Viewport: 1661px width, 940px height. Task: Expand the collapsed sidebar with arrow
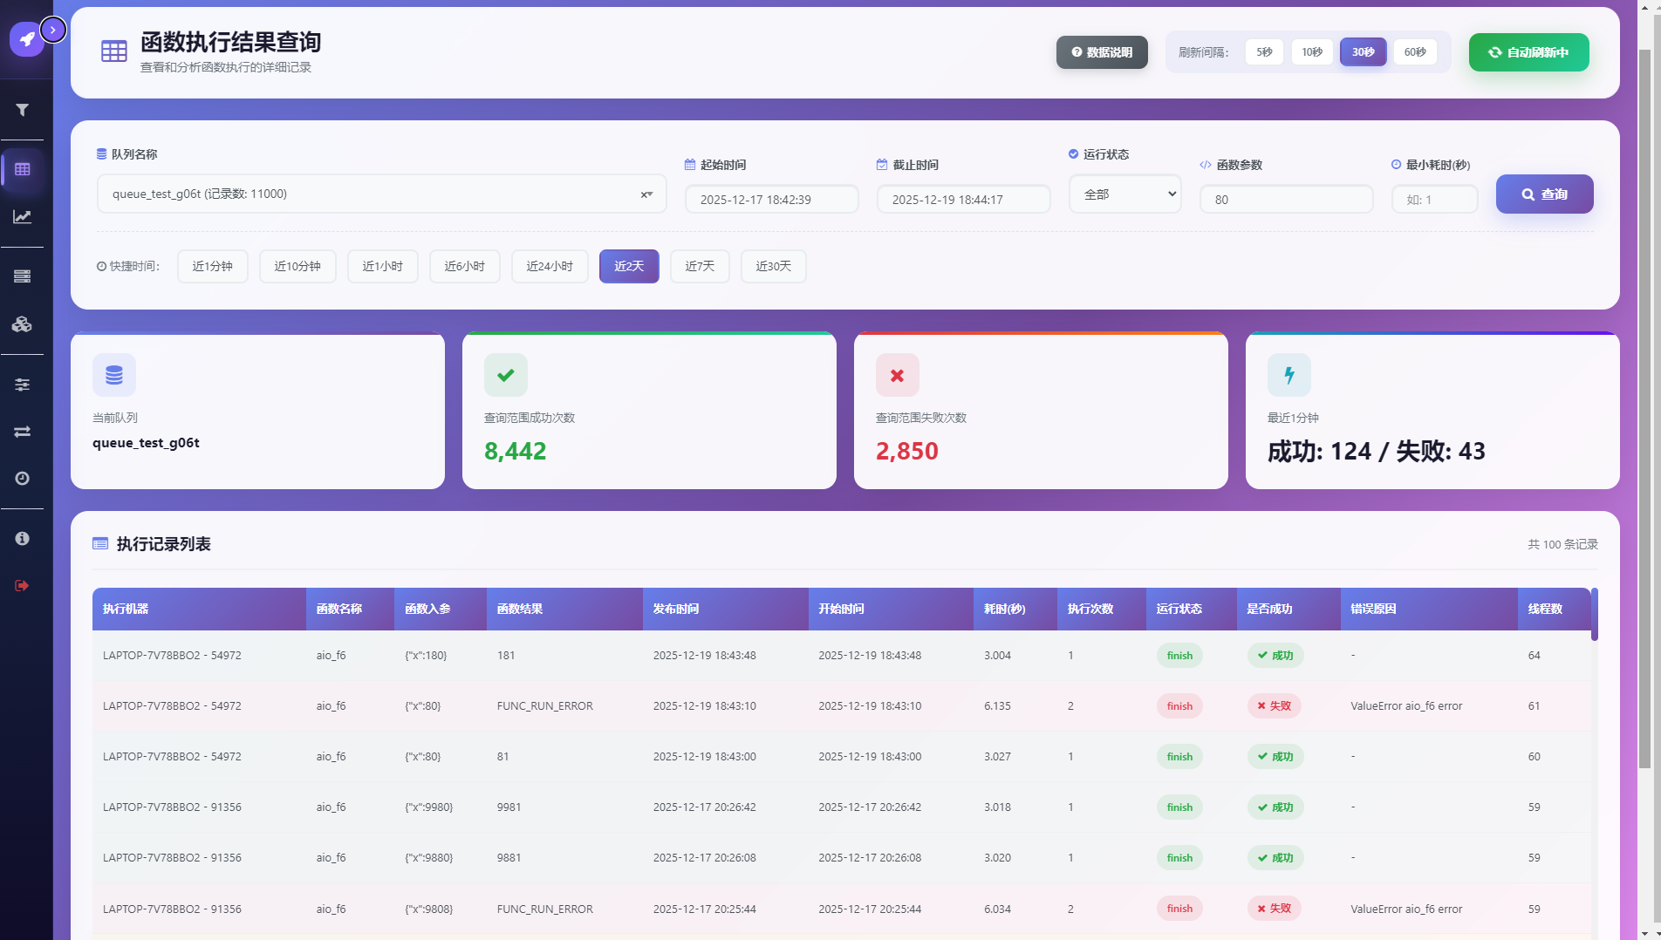[x=53, y=30]
